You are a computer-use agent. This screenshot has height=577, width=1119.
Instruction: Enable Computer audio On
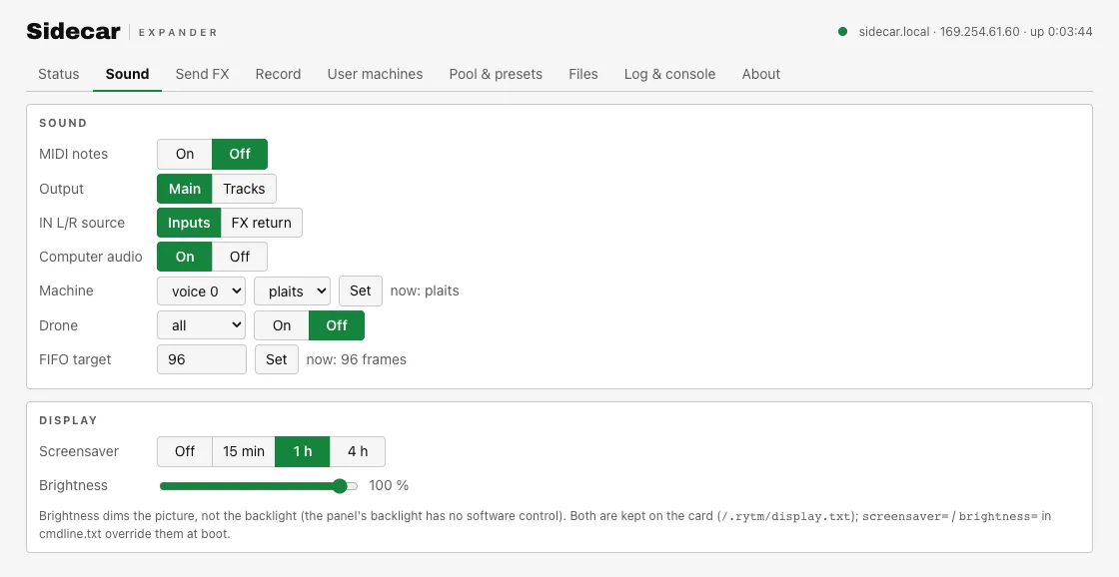[x=185, y=257]
